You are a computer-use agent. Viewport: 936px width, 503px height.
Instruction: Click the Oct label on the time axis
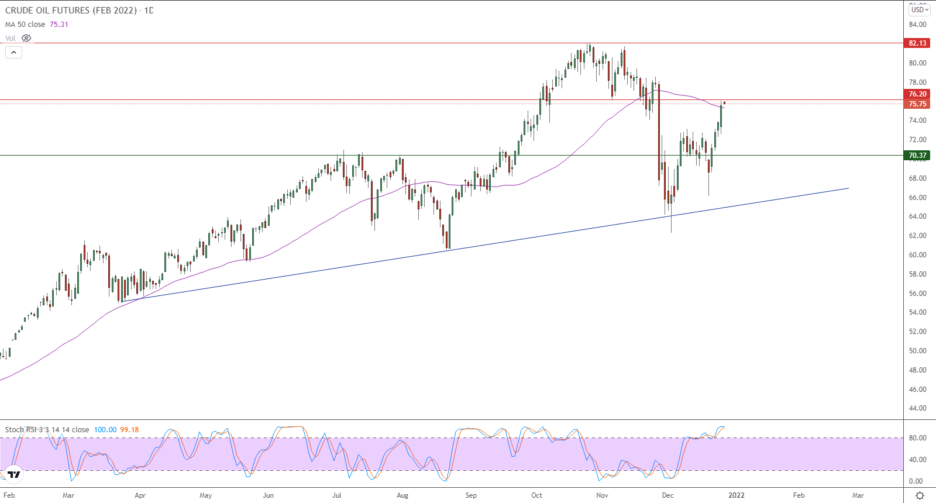click(536, 495)
